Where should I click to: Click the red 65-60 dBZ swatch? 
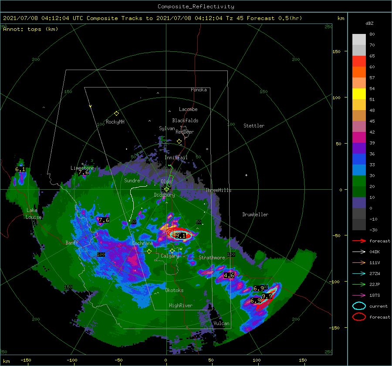[359, 61]
